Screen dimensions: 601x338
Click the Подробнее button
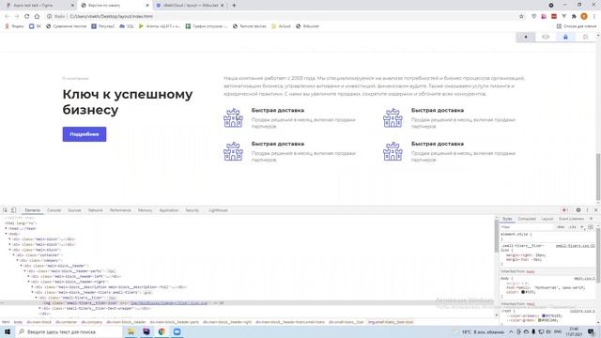pyautogui.click(x=85, y=134)
